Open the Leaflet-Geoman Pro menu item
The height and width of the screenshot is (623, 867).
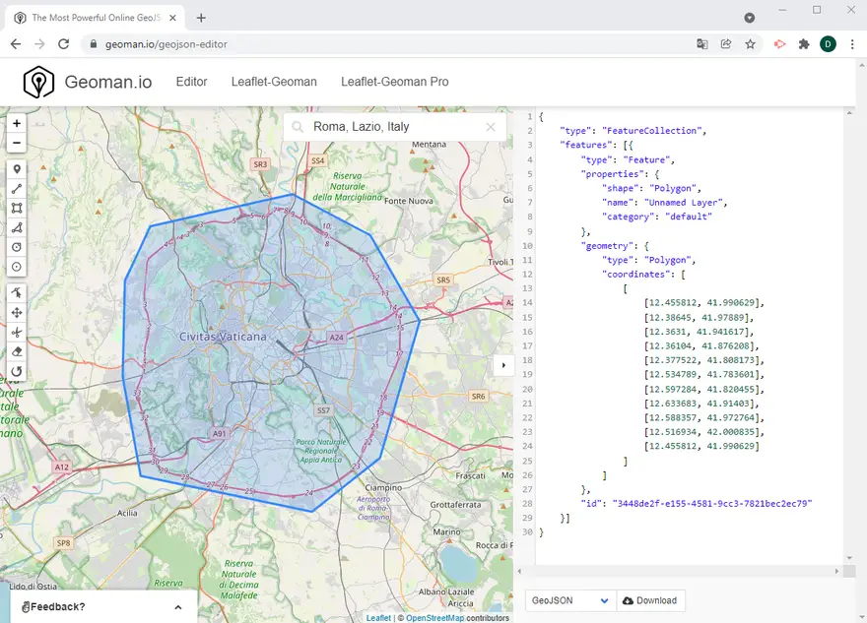click(395, 82)
